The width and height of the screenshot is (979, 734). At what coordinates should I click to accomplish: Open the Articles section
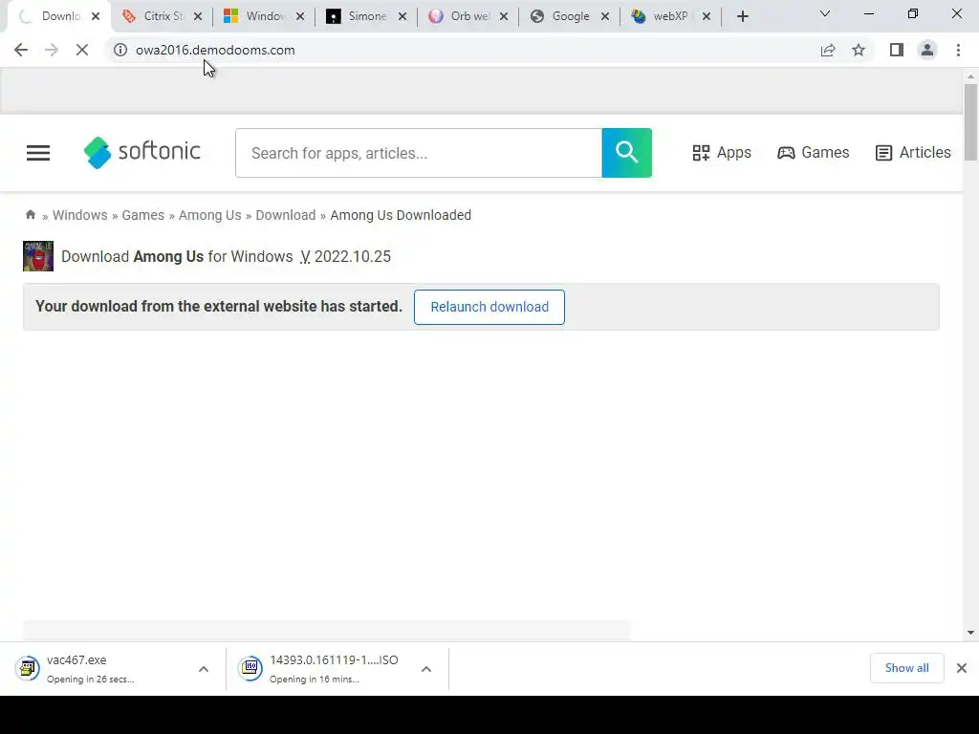[913, 152]
